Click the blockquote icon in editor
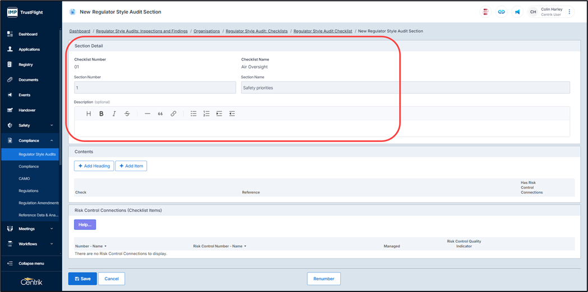This screenshot has width=588, height=292. pos(160,114)
